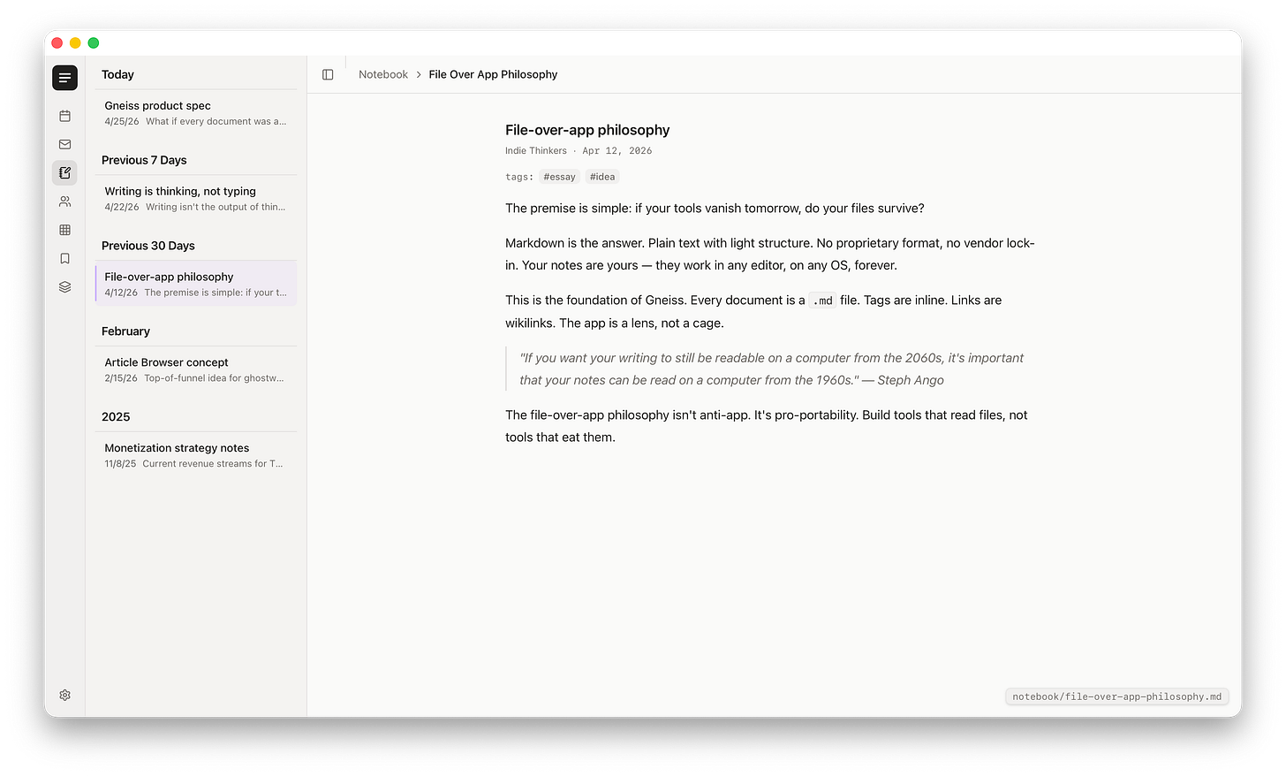Maximize the window with the green button
The width and height of the screenshot is (1286, 776).
(x=94, y=43)
